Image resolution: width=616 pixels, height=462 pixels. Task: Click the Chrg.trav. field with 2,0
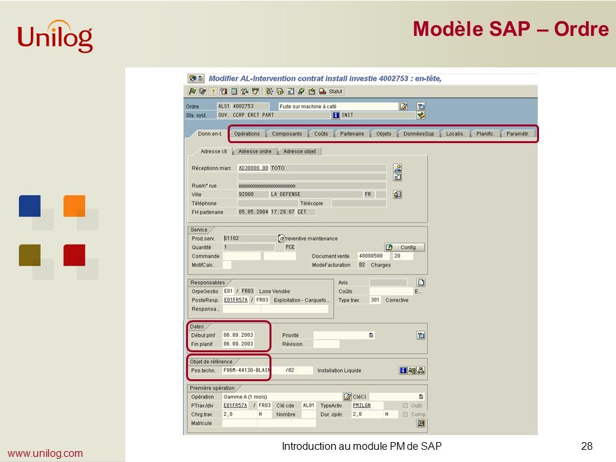tap(239, 415)
